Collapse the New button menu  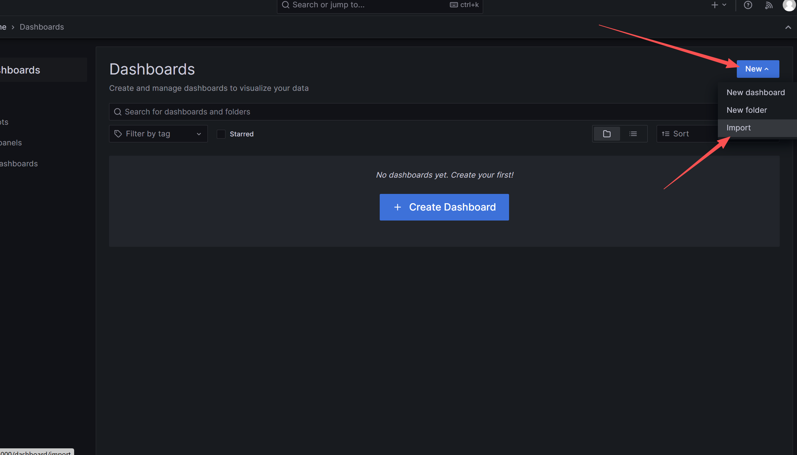click(x=757, y=69)
